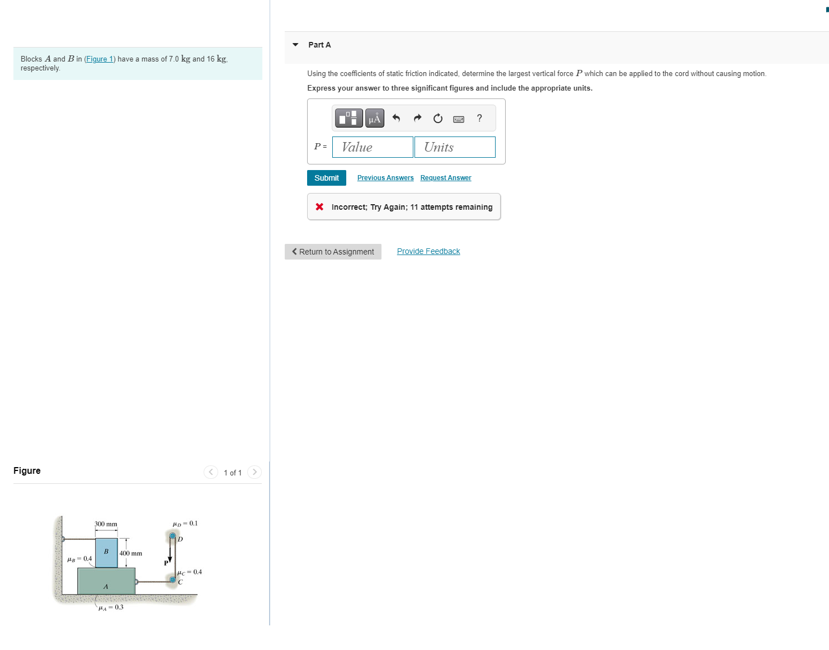The height and width of the screenshot is (650, 829).
Task: Open the keyboard shortcuts icon
Action: tap(458, 118)
